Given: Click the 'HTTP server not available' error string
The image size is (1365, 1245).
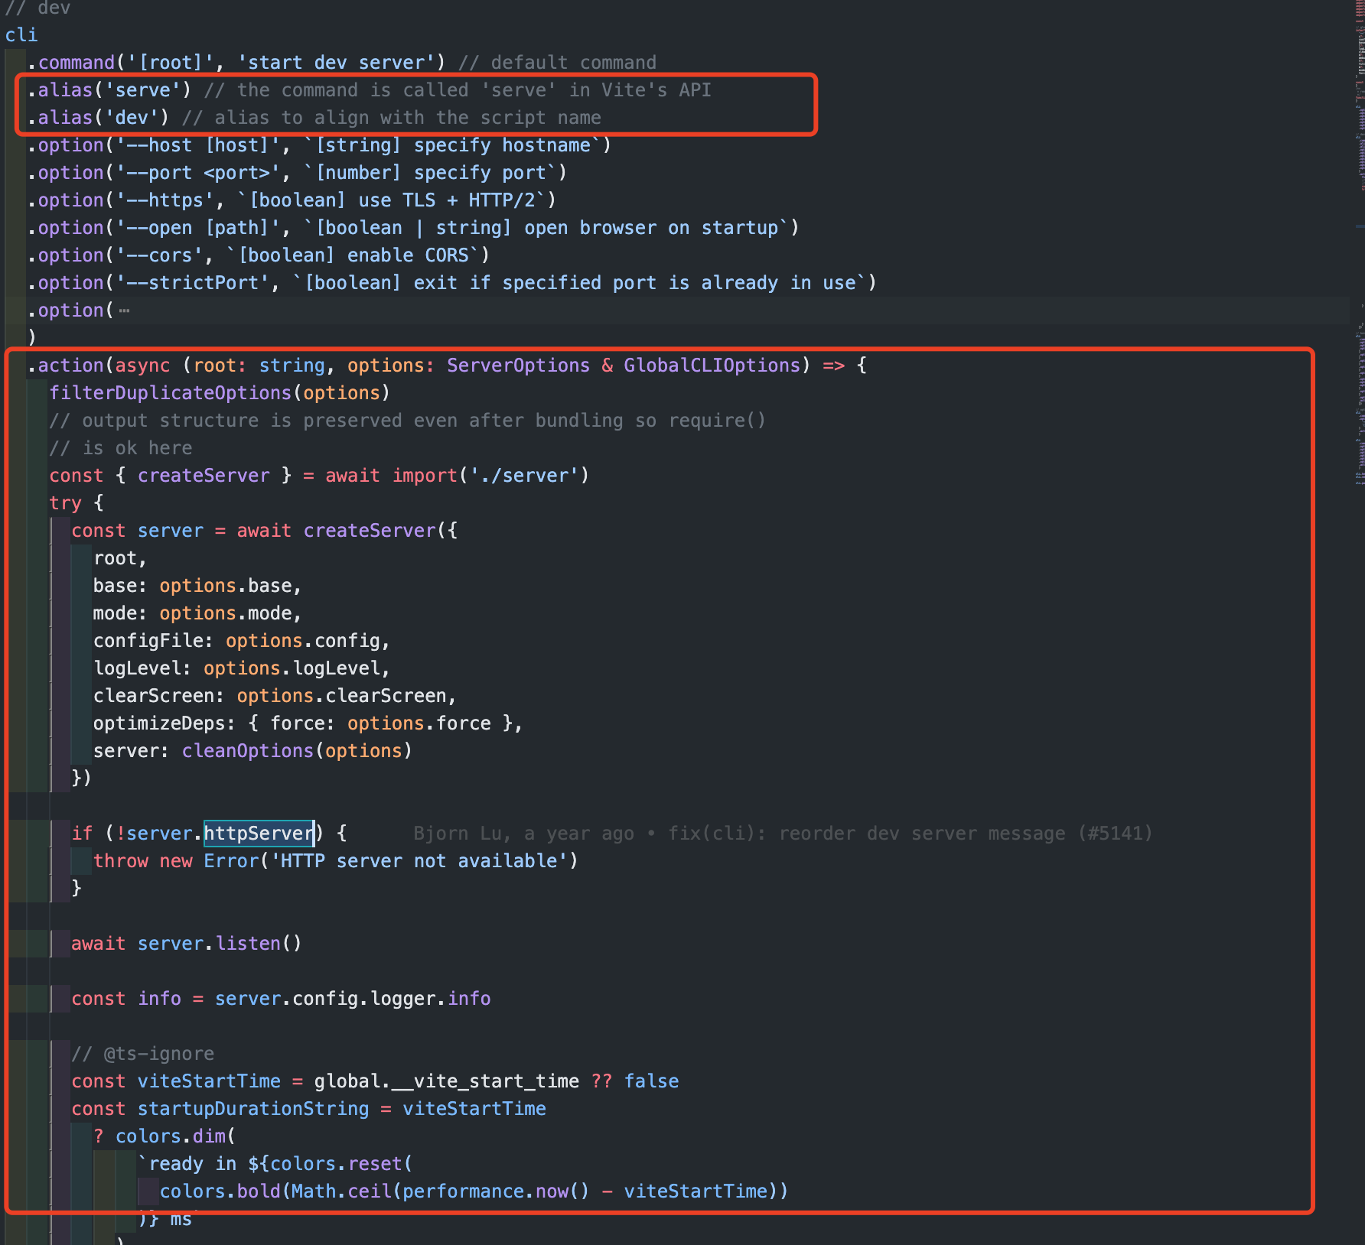Looking at the screenshot, I should click(419, 861).
